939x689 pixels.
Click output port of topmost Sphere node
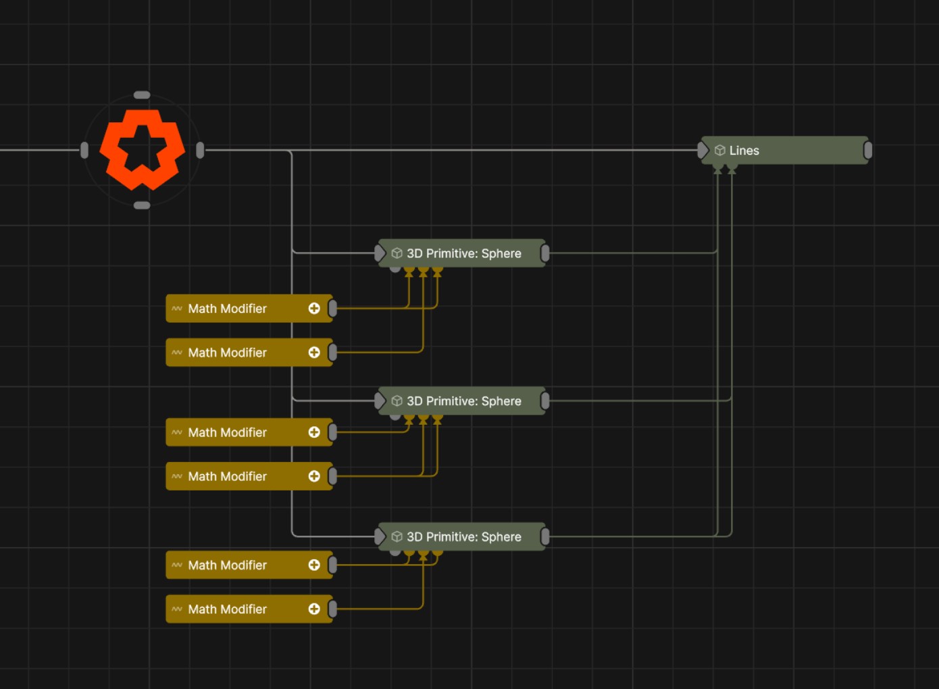pyautogui.click(x=545, y=253)
